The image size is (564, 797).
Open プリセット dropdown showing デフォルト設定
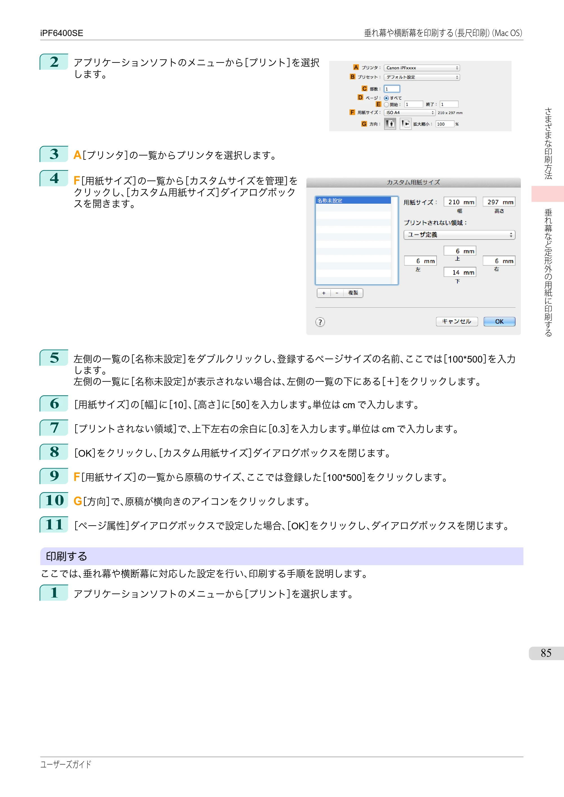[422, 77]
